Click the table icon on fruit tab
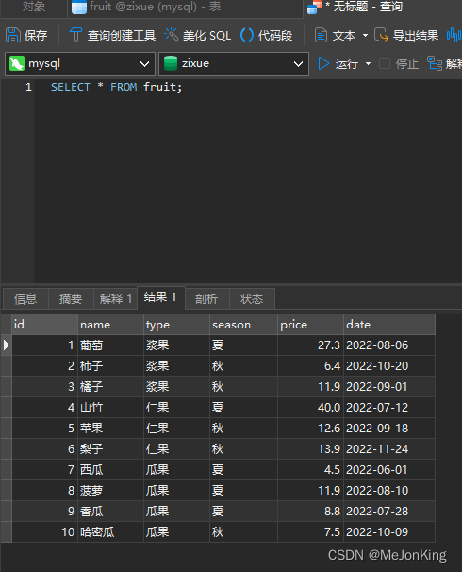This screenshot has height=572, width=462. [x=79, y=7]
